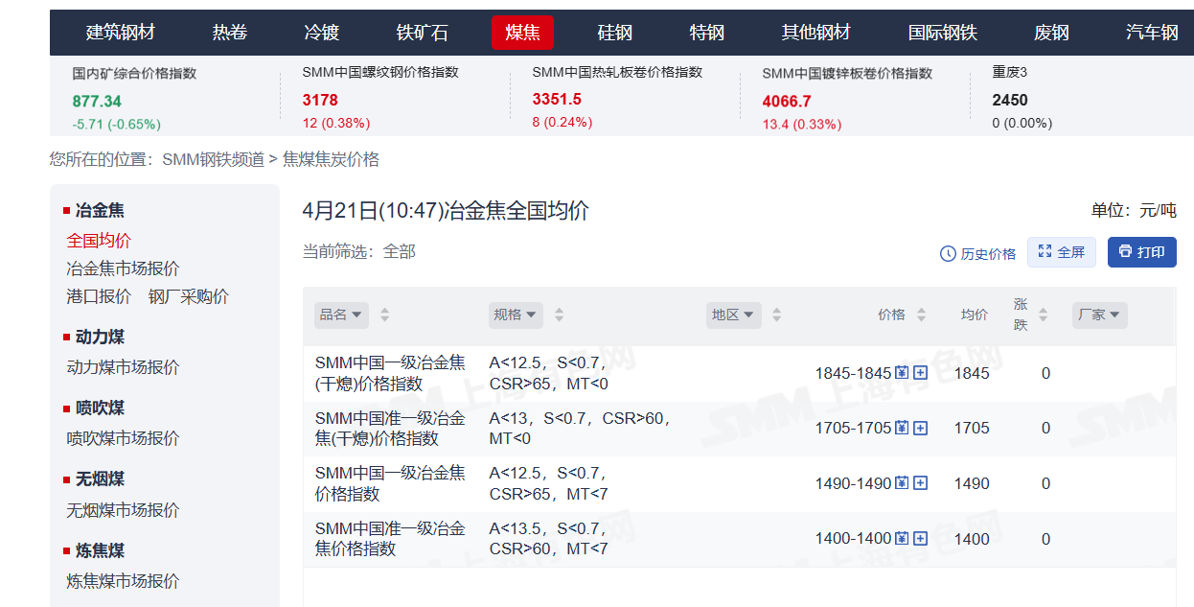This screenshot has height=607, width=1194.
Task: Click the 全屏 fullscreen button
Action: click(1062, 252)
